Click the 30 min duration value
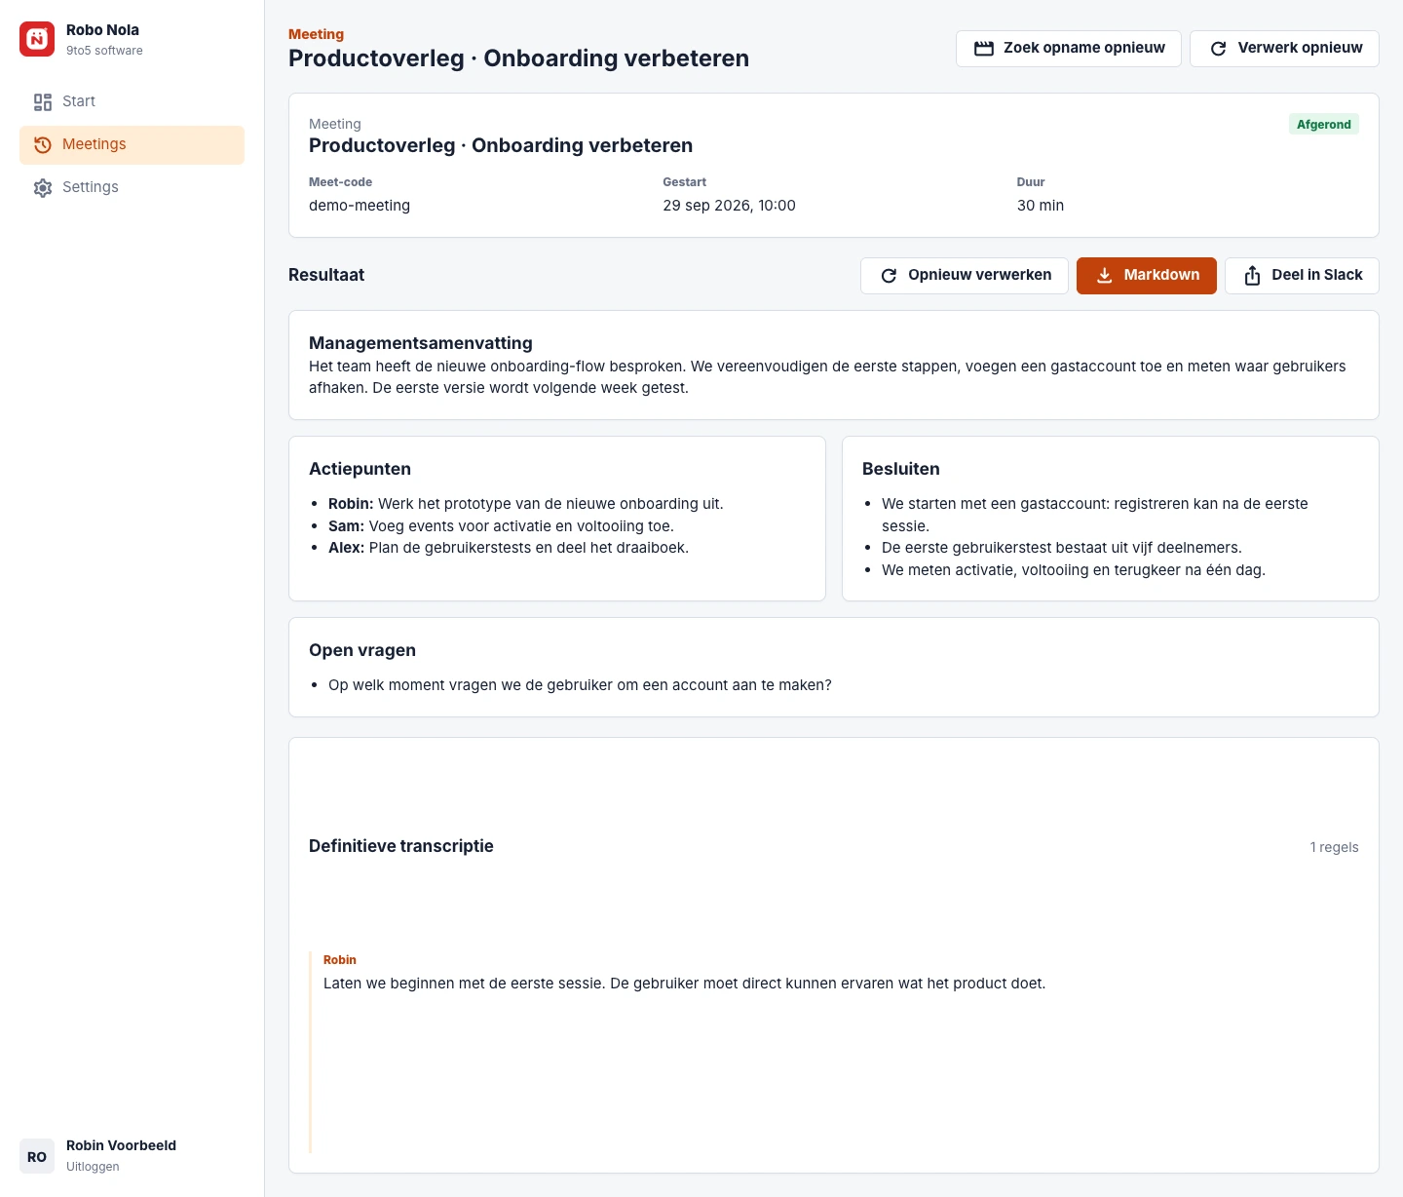This screenshot has height=1197, width=1403. tap(1041, 206)
